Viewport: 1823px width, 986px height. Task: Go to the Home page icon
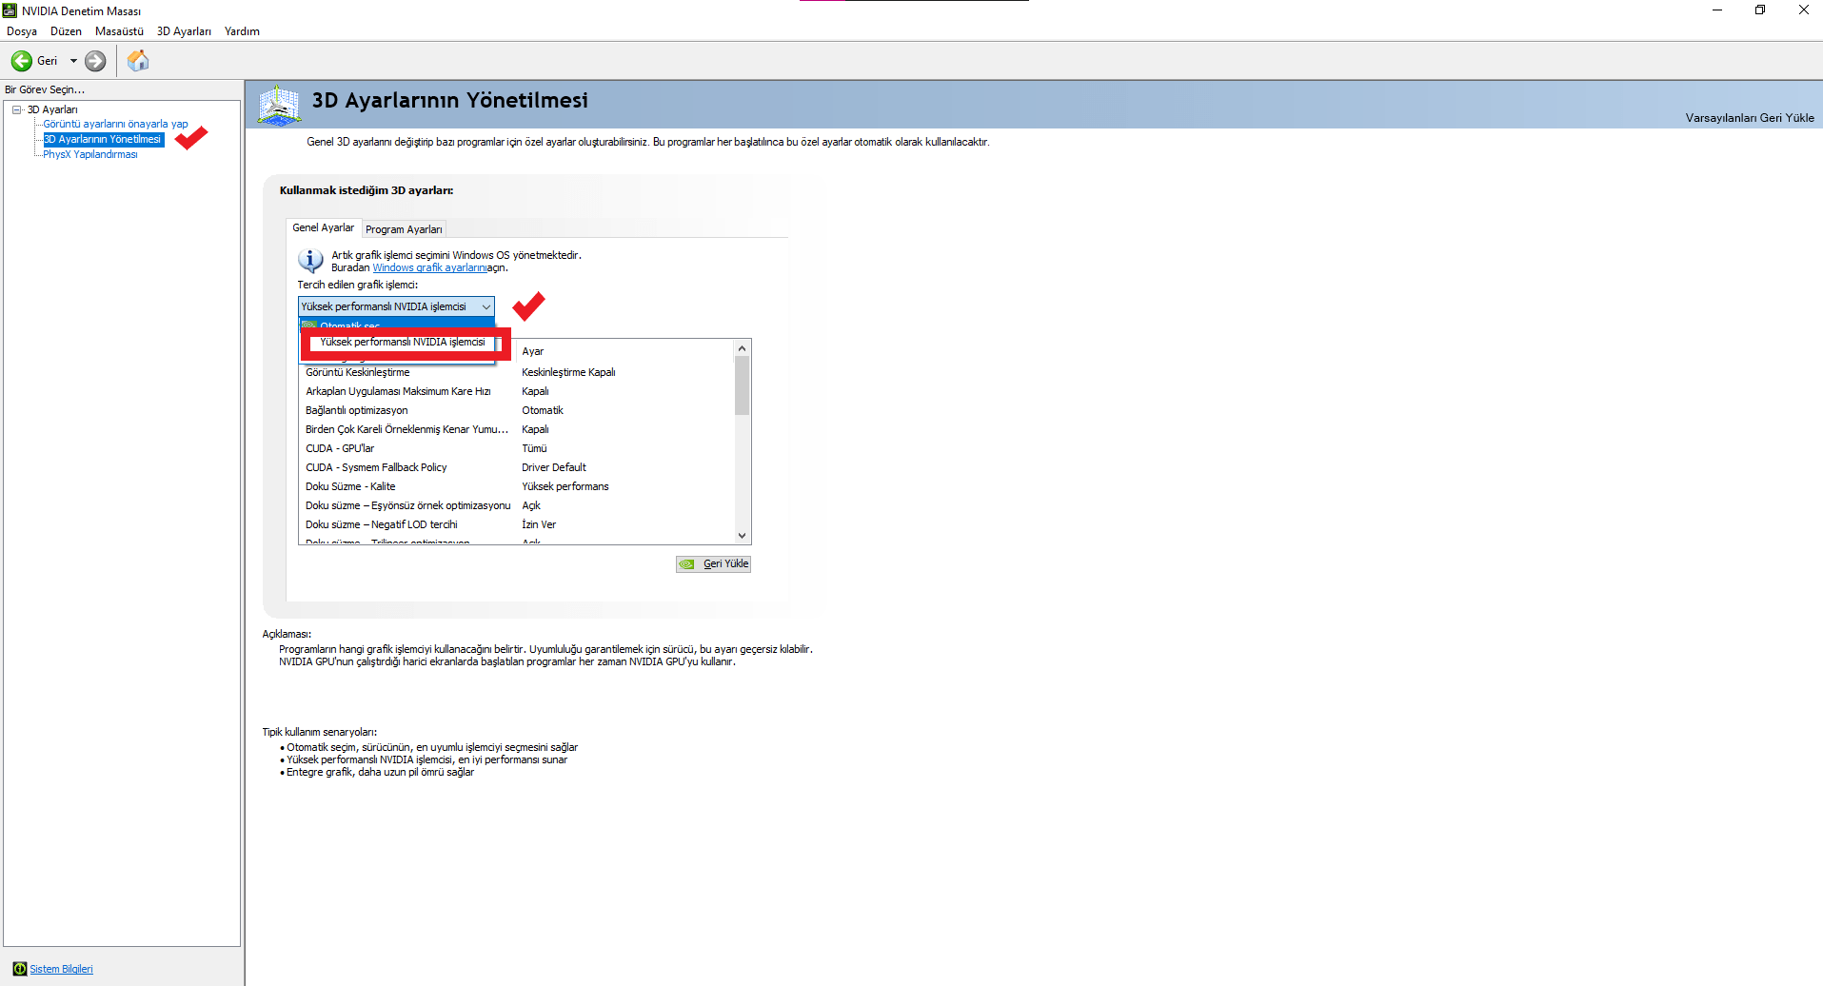pyautogui.click(x=138, y=61)
